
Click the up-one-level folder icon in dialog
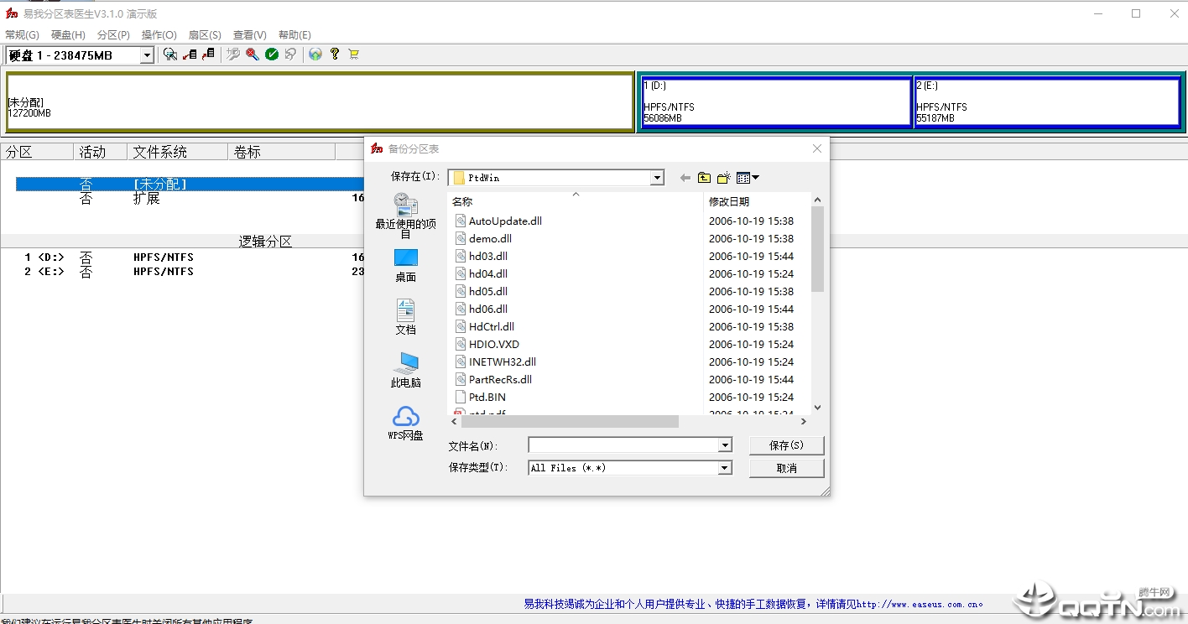704,178
